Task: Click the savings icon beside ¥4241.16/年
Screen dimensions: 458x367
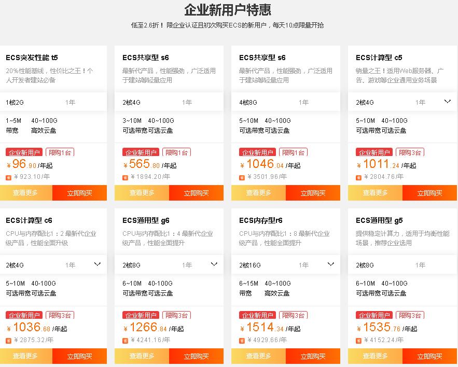Action: point(125,341)
